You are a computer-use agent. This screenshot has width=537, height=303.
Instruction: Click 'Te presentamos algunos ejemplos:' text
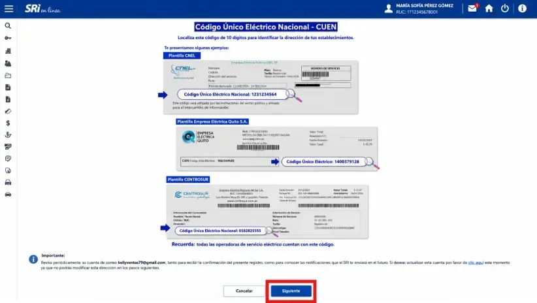point(197,48)
